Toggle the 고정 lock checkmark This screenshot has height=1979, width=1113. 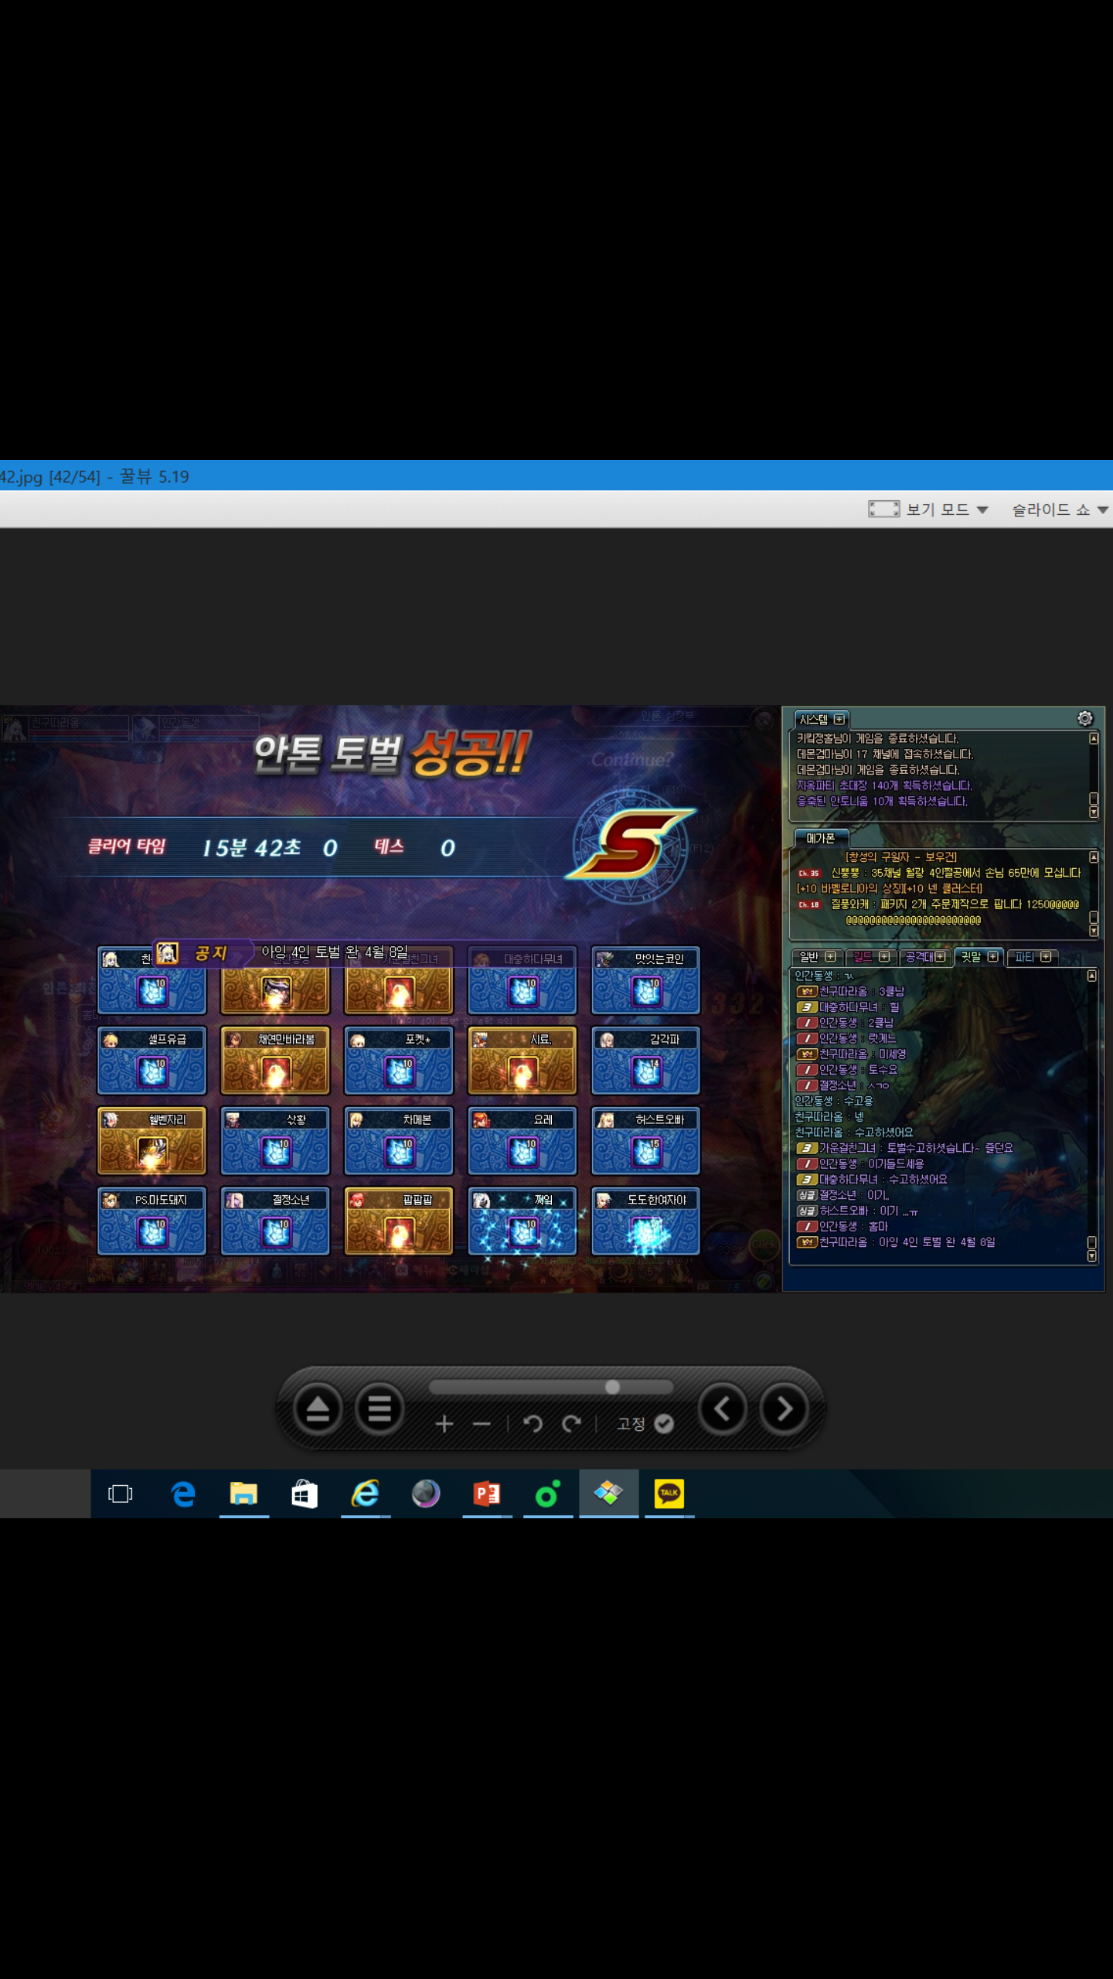(663, 1423)
